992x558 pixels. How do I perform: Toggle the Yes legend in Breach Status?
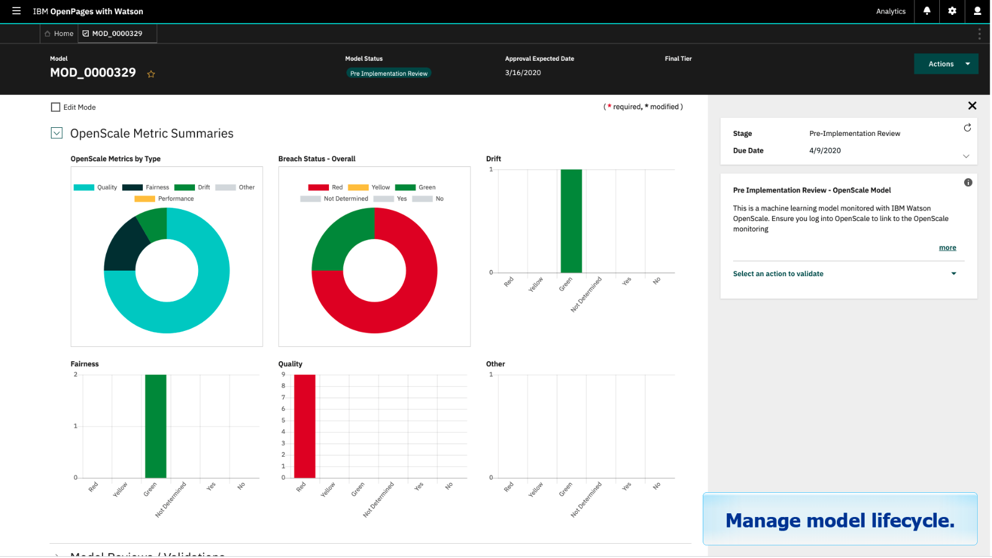[384, 199]
